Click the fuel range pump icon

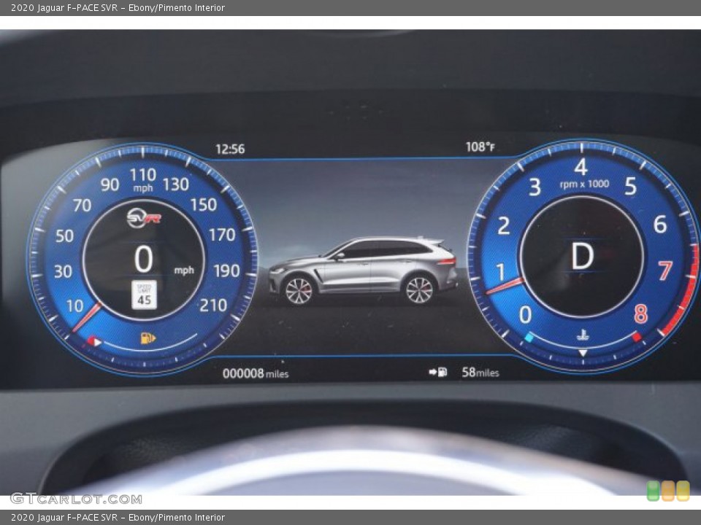coord(438,372)
